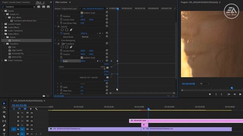Image resolution: width=243 pixels, height=136 pixels.
Task: Create rectangle mask under Transform effect
Action: tap(67, 47)
